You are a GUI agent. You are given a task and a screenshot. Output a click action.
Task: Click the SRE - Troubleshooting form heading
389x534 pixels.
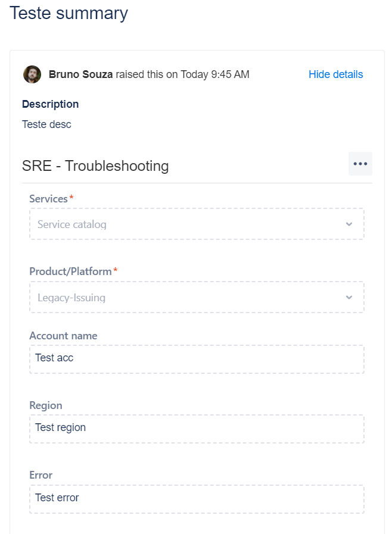click(x=95, y=166)
